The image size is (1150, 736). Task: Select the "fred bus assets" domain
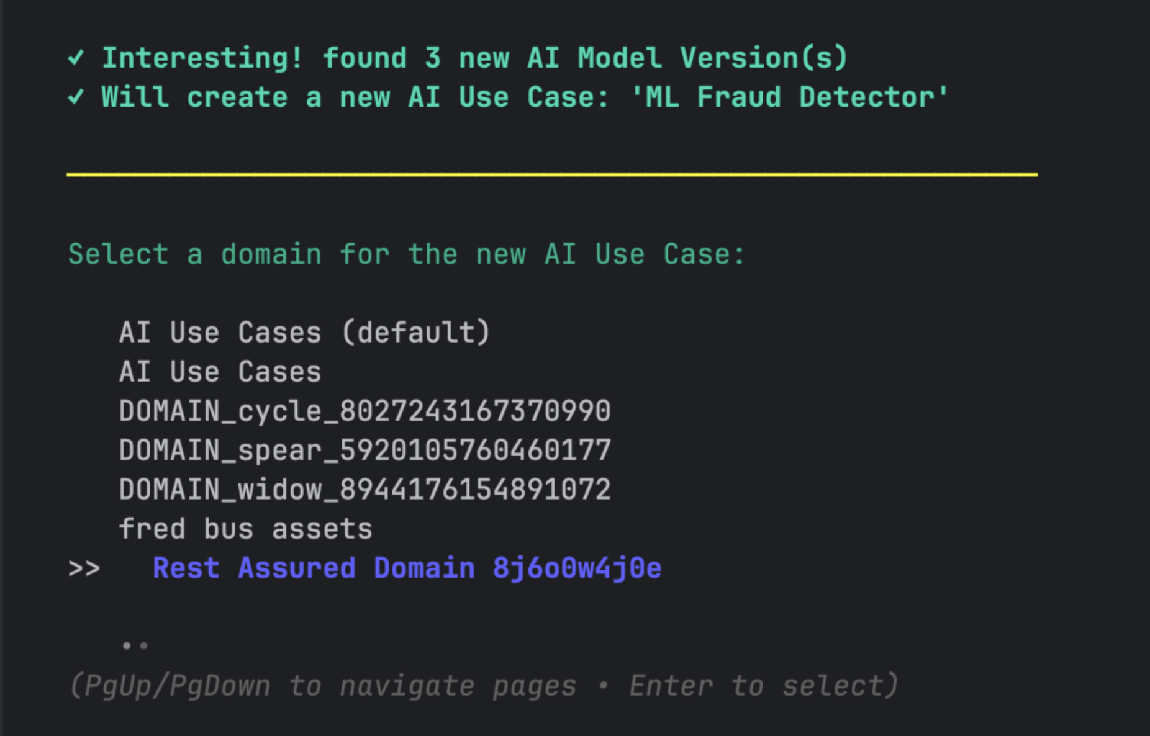click(x=245, y=529)
